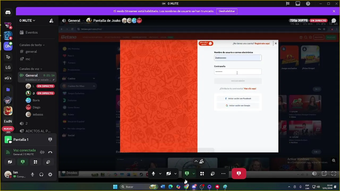Open voice channel named 2
This screenshot has height=191, width=340.
pyautogui.click(x=37, y=123)
